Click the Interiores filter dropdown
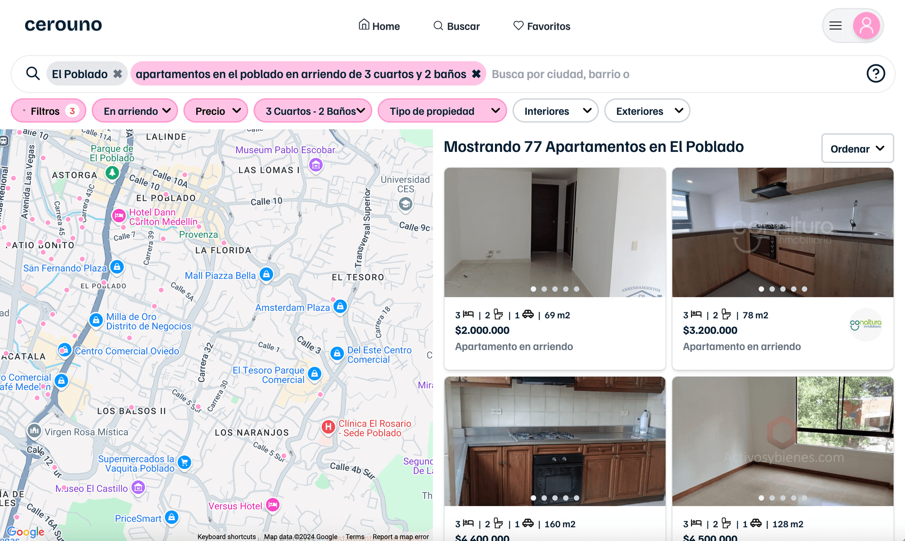905x541 pixels. pos(556,111)
